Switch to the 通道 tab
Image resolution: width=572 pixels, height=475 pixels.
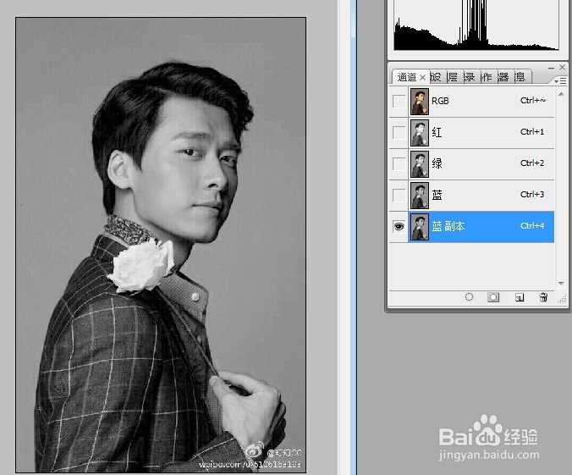(407, 77)
